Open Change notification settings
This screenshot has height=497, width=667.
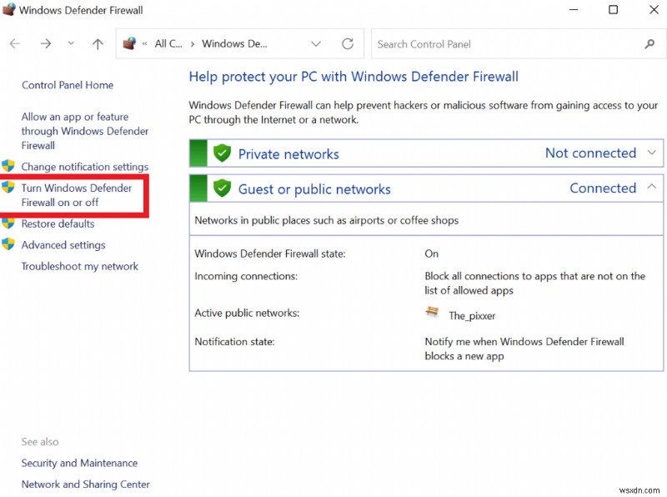(84, 167)
